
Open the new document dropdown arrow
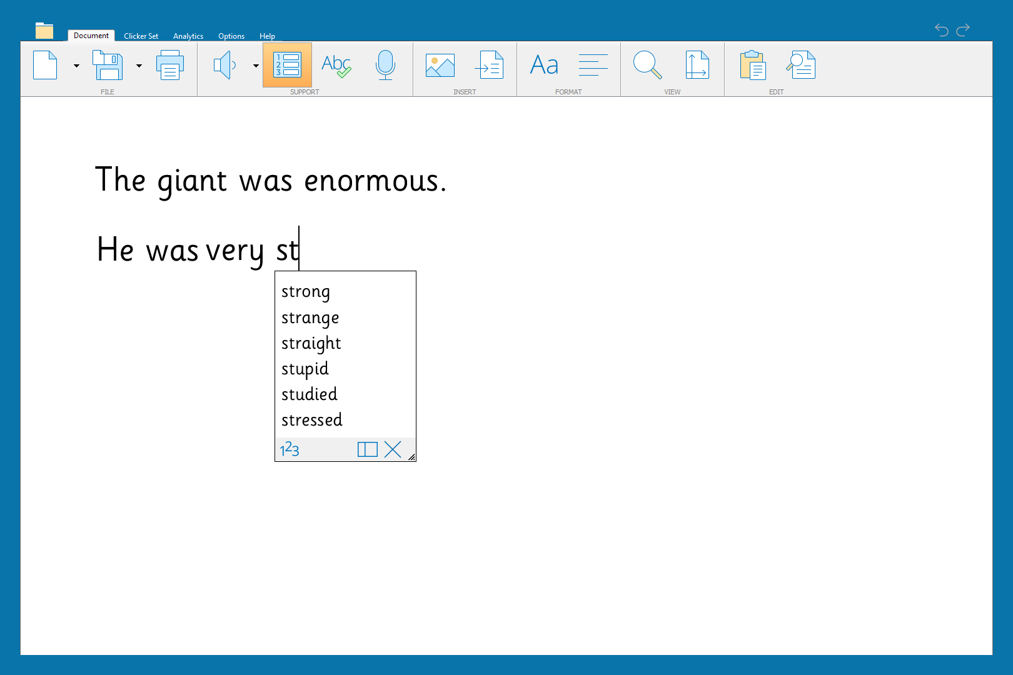(x=76, y=66)
